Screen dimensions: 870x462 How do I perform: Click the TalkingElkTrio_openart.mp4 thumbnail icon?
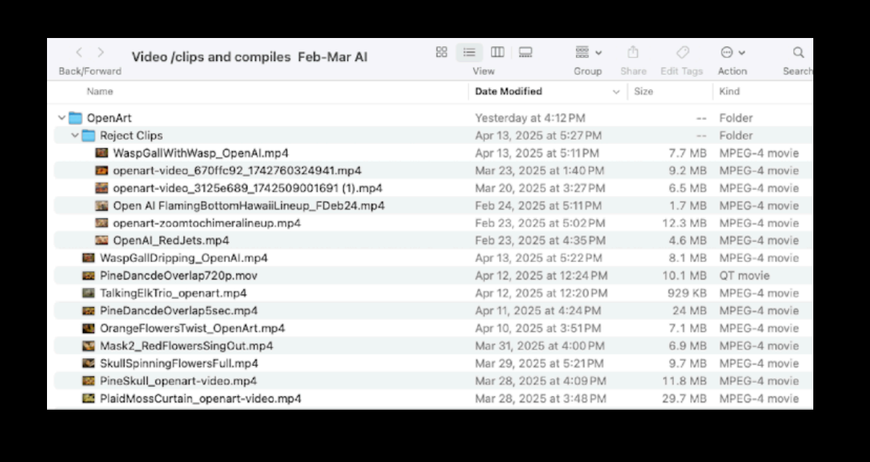(x=88, y=294)
